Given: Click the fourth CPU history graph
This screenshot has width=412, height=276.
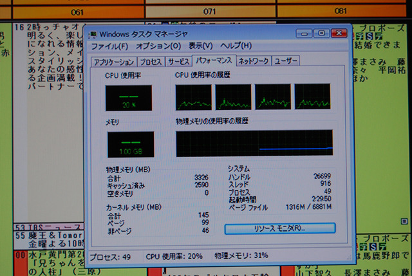Looking at the screenshot, I should click(312, 97).
